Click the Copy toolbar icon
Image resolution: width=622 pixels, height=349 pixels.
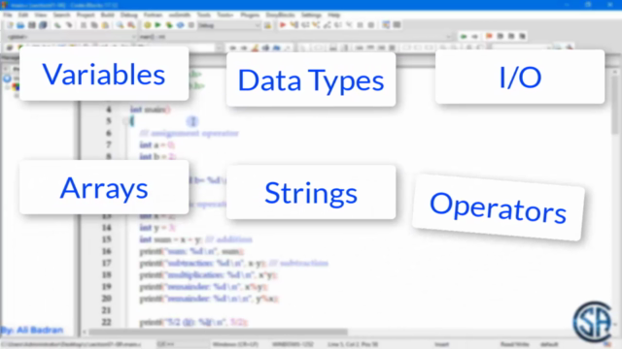click(x=94, y=25)
